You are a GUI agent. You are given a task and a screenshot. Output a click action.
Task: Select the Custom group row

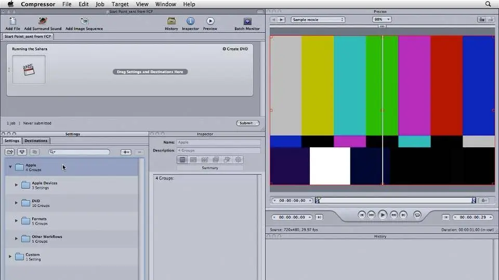[72, 257]
